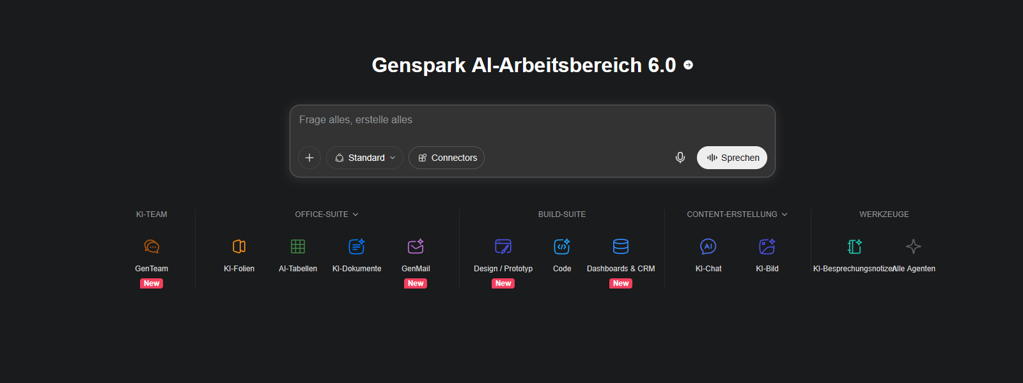Open the Design / Prototyp icon

[x=503, y=246]
